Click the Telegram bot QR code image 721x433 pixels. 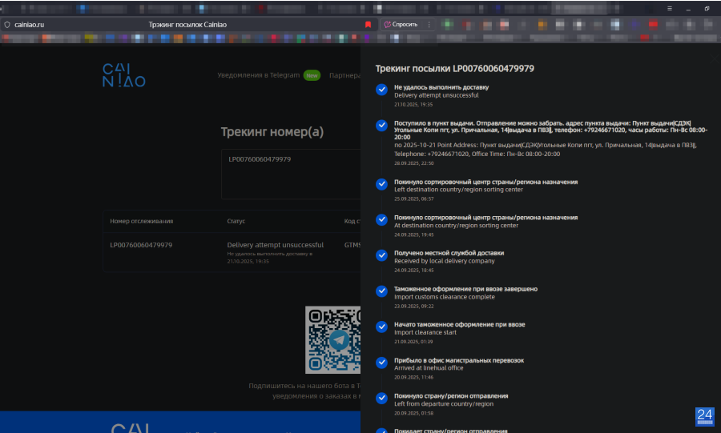(333, 339)
